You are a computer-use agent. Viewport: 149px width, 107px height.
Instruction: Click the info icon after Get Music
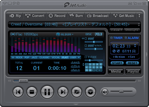pyautogui.click(x=139, y=16)
